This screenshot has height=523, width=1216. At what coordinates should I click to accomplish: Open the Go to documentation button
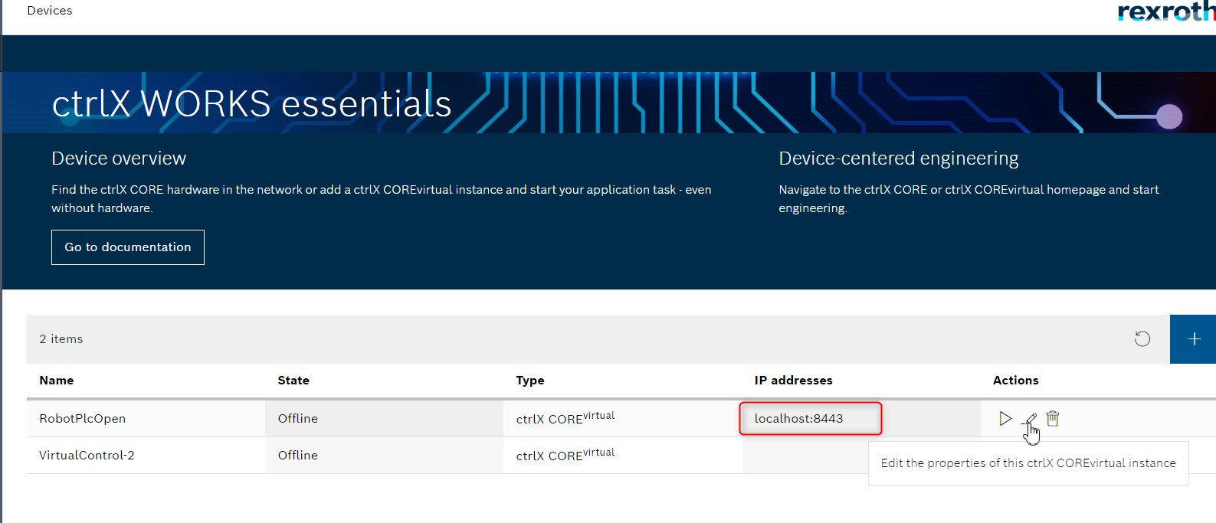[128, 247]
